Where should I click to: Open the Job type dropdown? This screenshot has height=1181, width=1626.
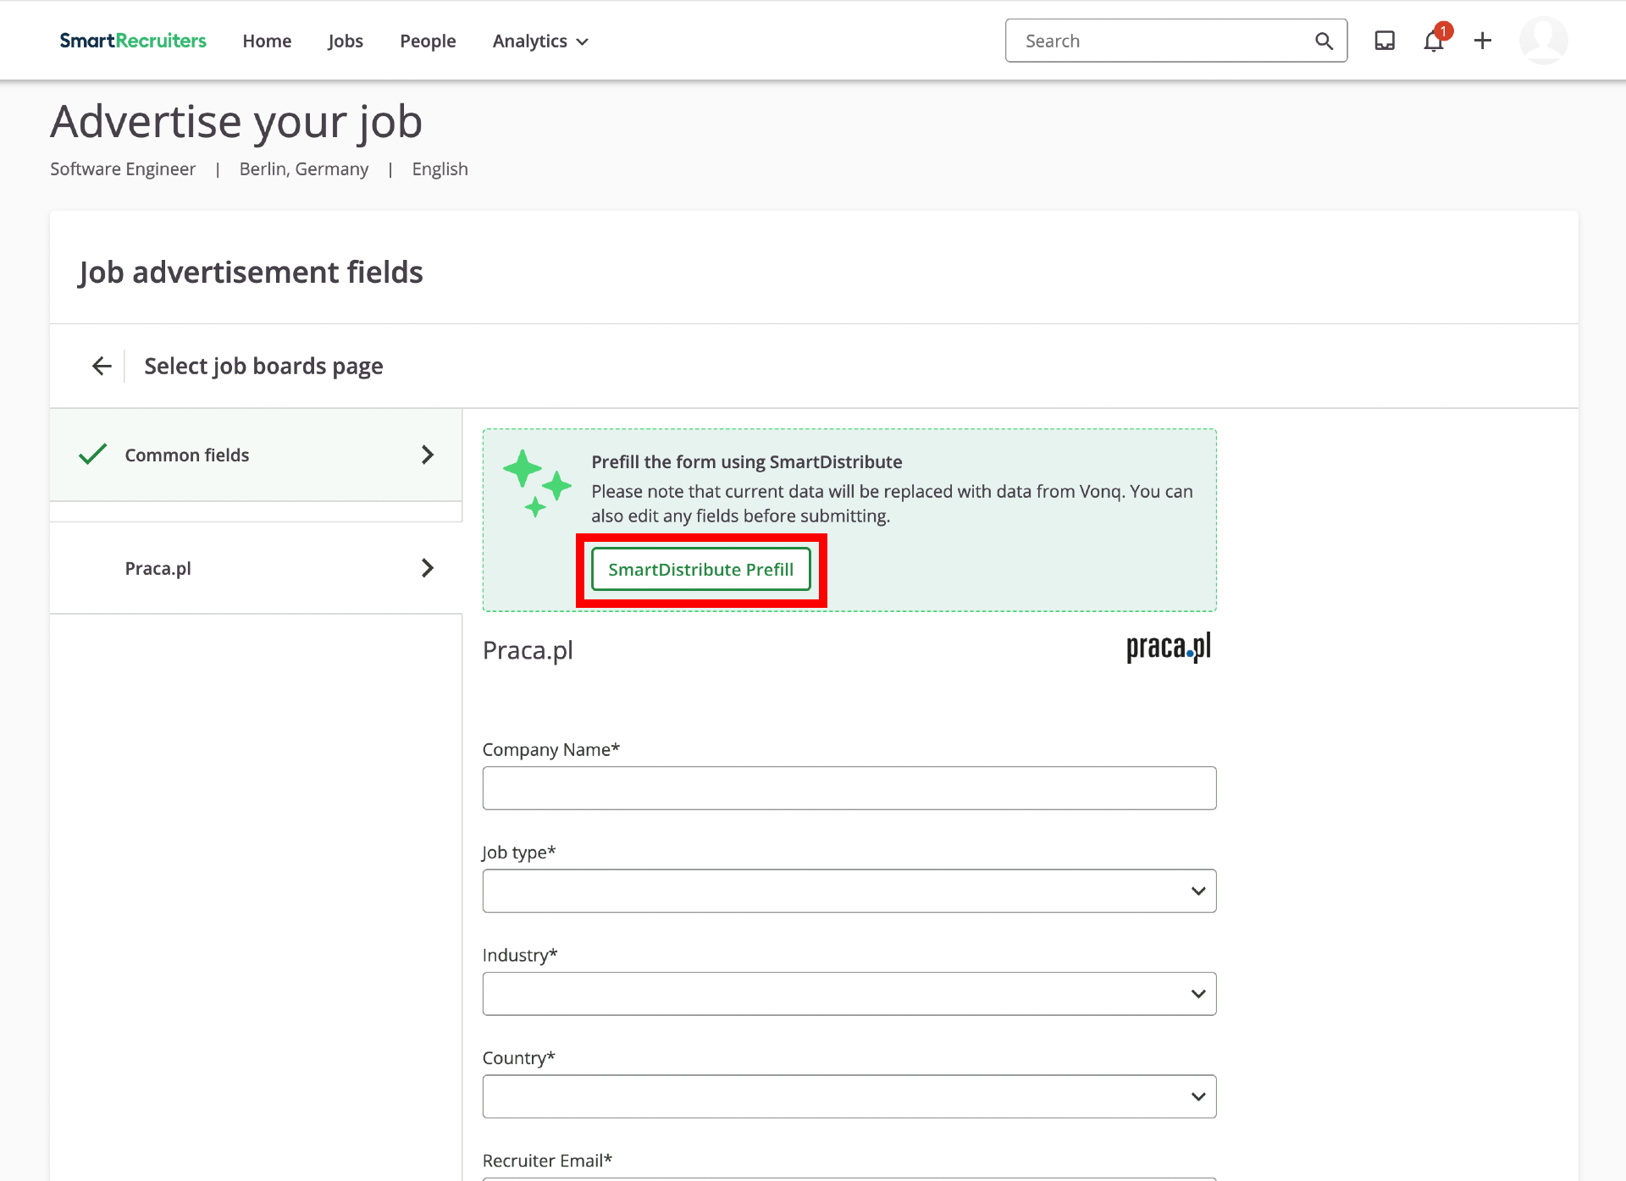pos(849,891)
